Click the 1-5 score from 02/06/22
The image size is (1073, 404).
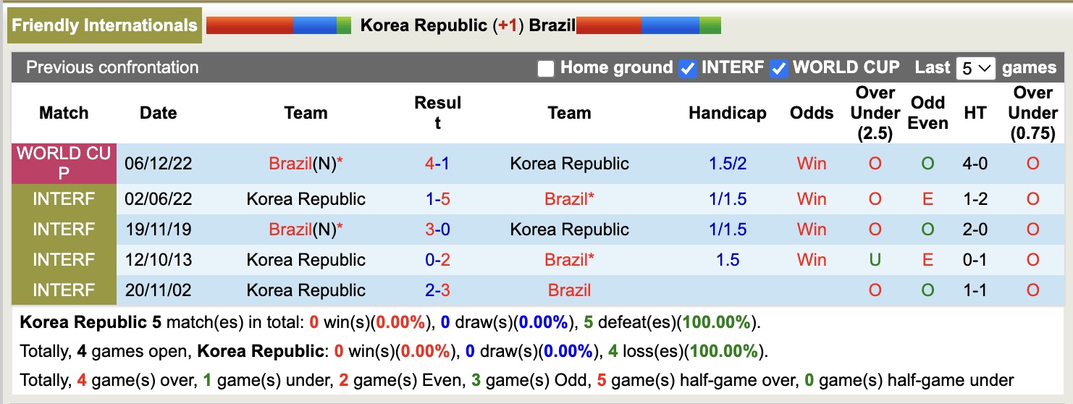(437, 199)
